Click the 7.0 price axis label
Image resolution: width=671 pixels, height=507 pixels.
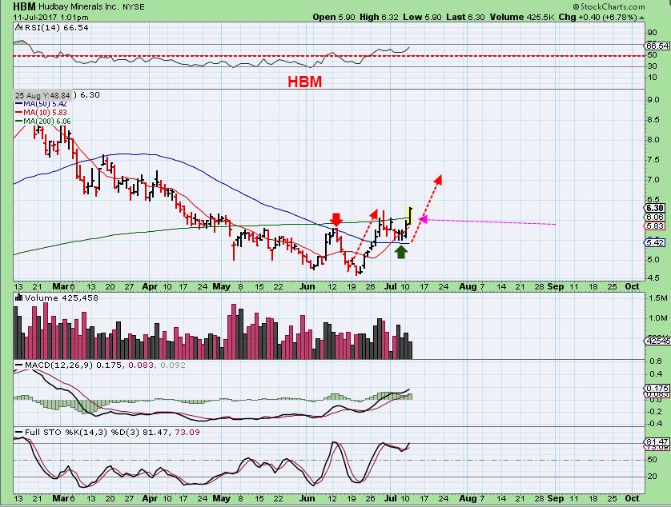pyautogui.click(x=653, y=180)
